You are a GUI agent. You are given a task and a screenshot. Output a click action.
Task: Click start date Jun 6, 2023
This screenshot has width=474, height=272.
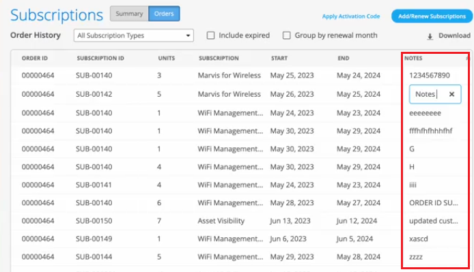point(288,239)
